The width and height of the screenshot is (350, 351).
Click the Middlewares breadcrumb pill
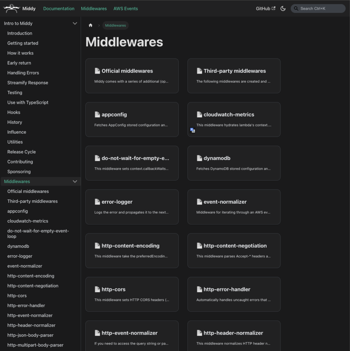click(116, 25)
